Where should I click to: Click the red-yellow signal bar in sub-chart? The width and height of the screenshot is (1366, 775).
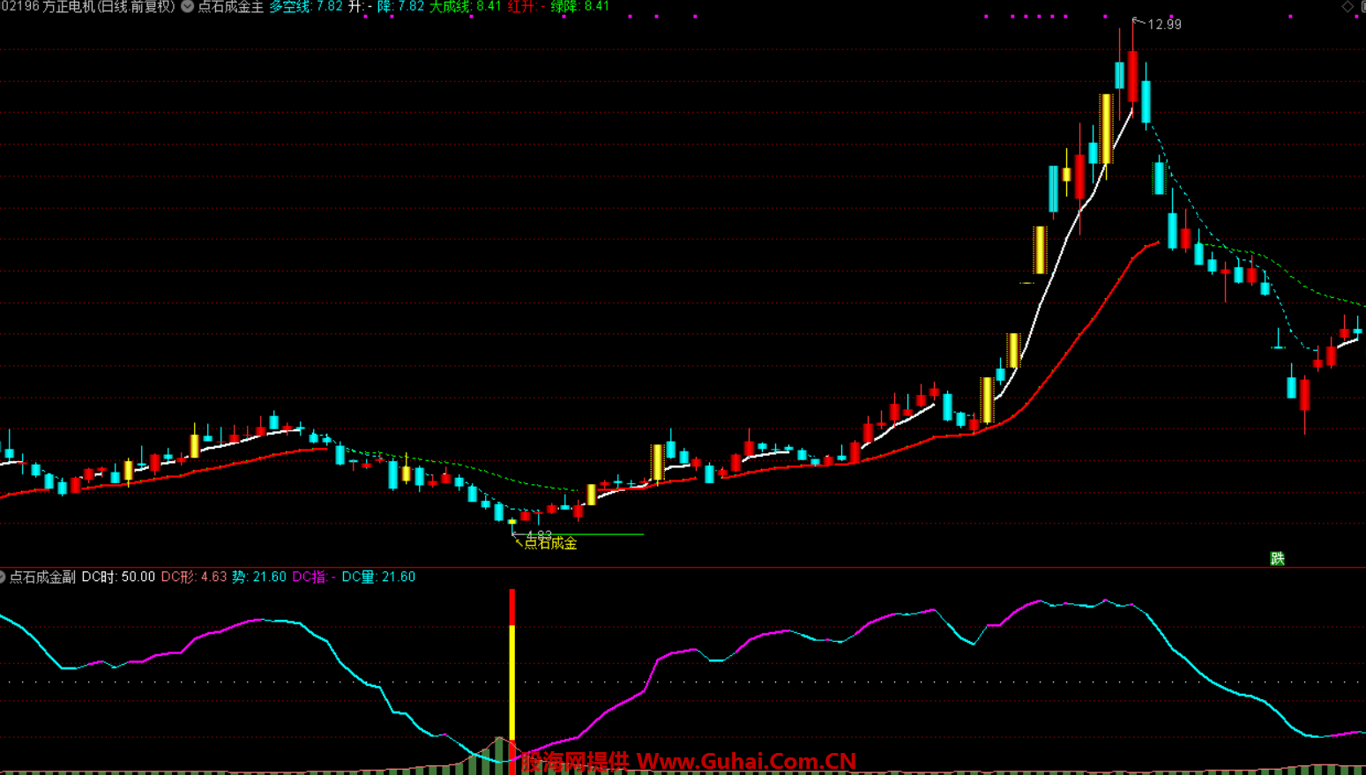pos(511,670)
